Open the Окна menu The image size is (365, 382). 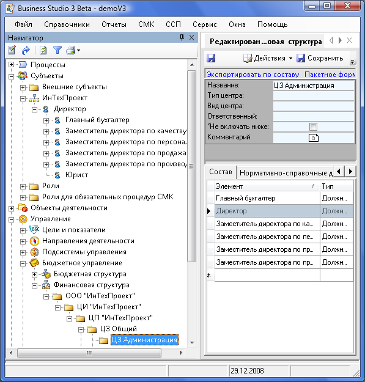coord(237,24)
